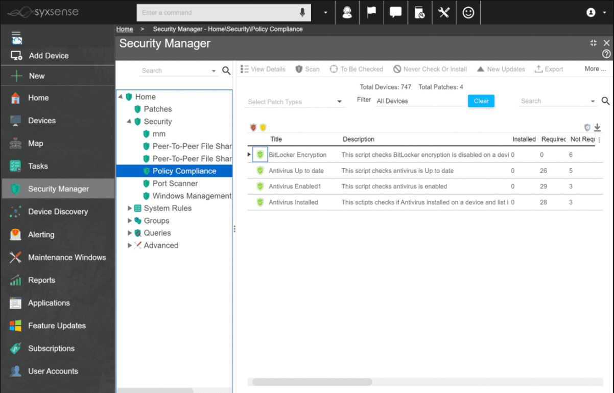
Task: Open the chat bubble icon
Action: [x=395, y=12]
